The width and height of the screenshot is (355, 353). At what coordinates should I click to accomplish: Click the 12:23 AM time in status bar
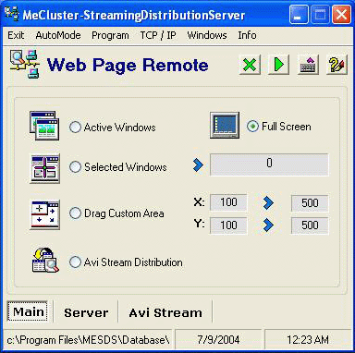[x=308, y=340]
